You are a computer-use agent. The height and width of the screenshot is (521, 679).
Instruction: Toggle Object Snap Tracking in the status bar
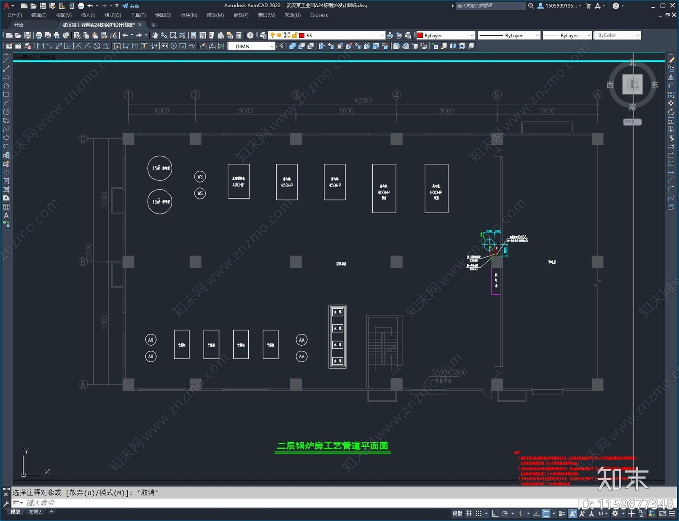536,513
